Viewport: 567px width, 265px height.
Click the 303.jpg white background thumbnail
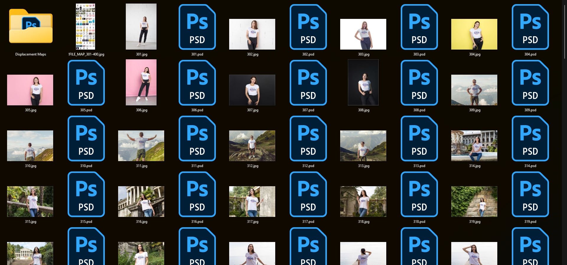(x=363, y=34)
